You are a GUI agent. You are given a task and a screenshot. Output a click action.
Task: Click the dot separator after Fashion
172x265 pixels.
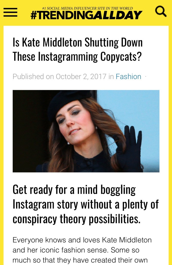[x=146, y=77]
